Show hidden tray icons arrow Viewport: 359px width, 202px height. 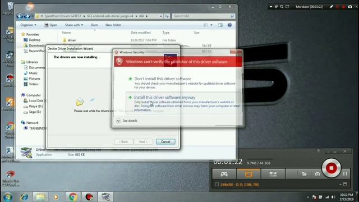[x=308, y=197]
